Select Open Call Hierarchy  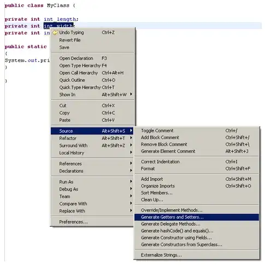[x=92, y=73]
